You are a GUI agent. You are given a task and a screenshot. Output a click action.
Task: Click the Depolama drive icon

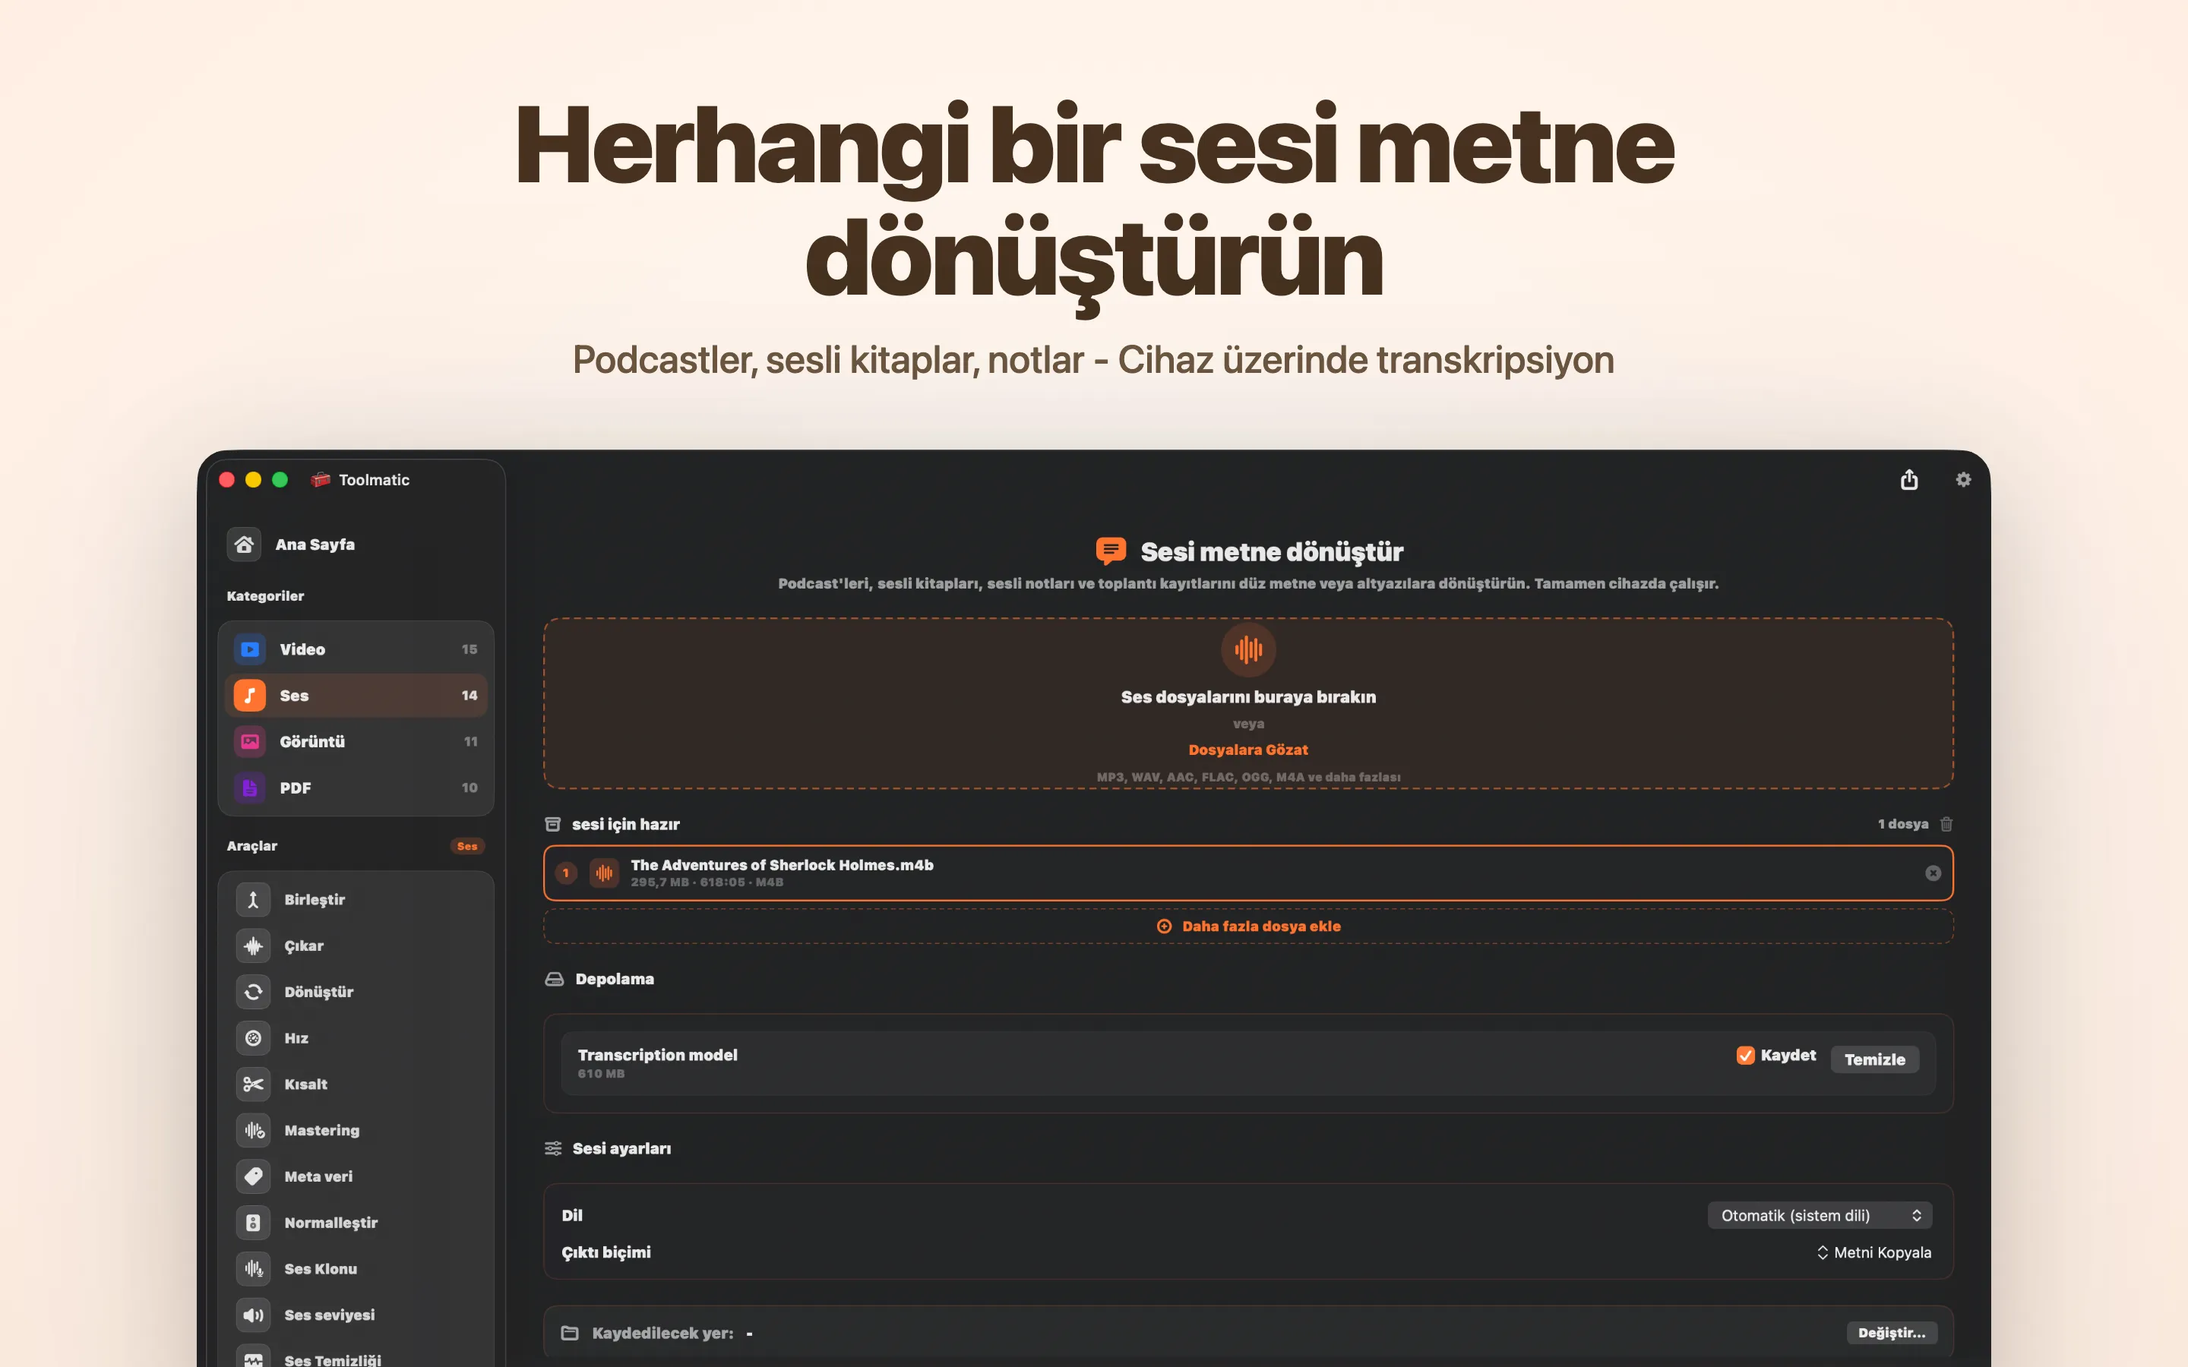click(x=555, y=979)
